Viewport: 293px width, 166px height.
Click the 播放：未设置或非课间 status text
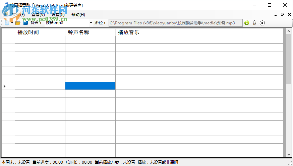pos(158,162)
